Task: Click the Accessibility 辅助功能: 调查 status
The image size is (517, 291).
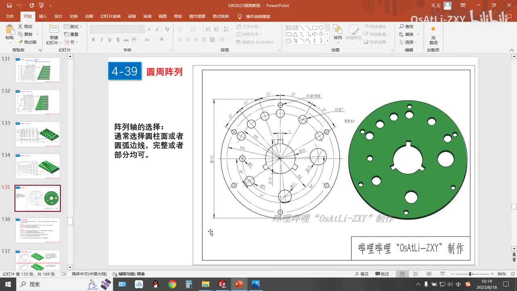Action: coord(128,274)
